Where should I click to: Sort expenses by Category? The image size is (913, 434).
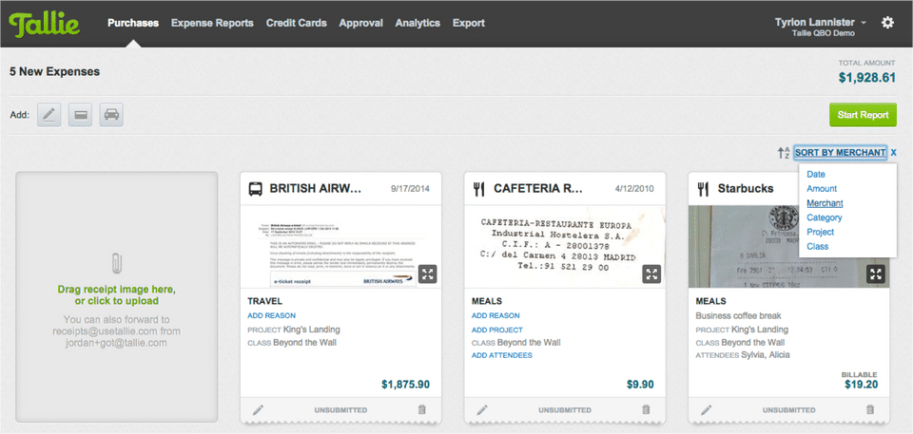(824, 217)
